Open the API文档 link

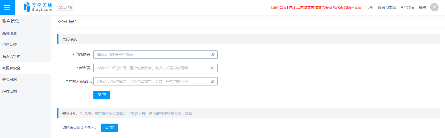tap(407, 7)
